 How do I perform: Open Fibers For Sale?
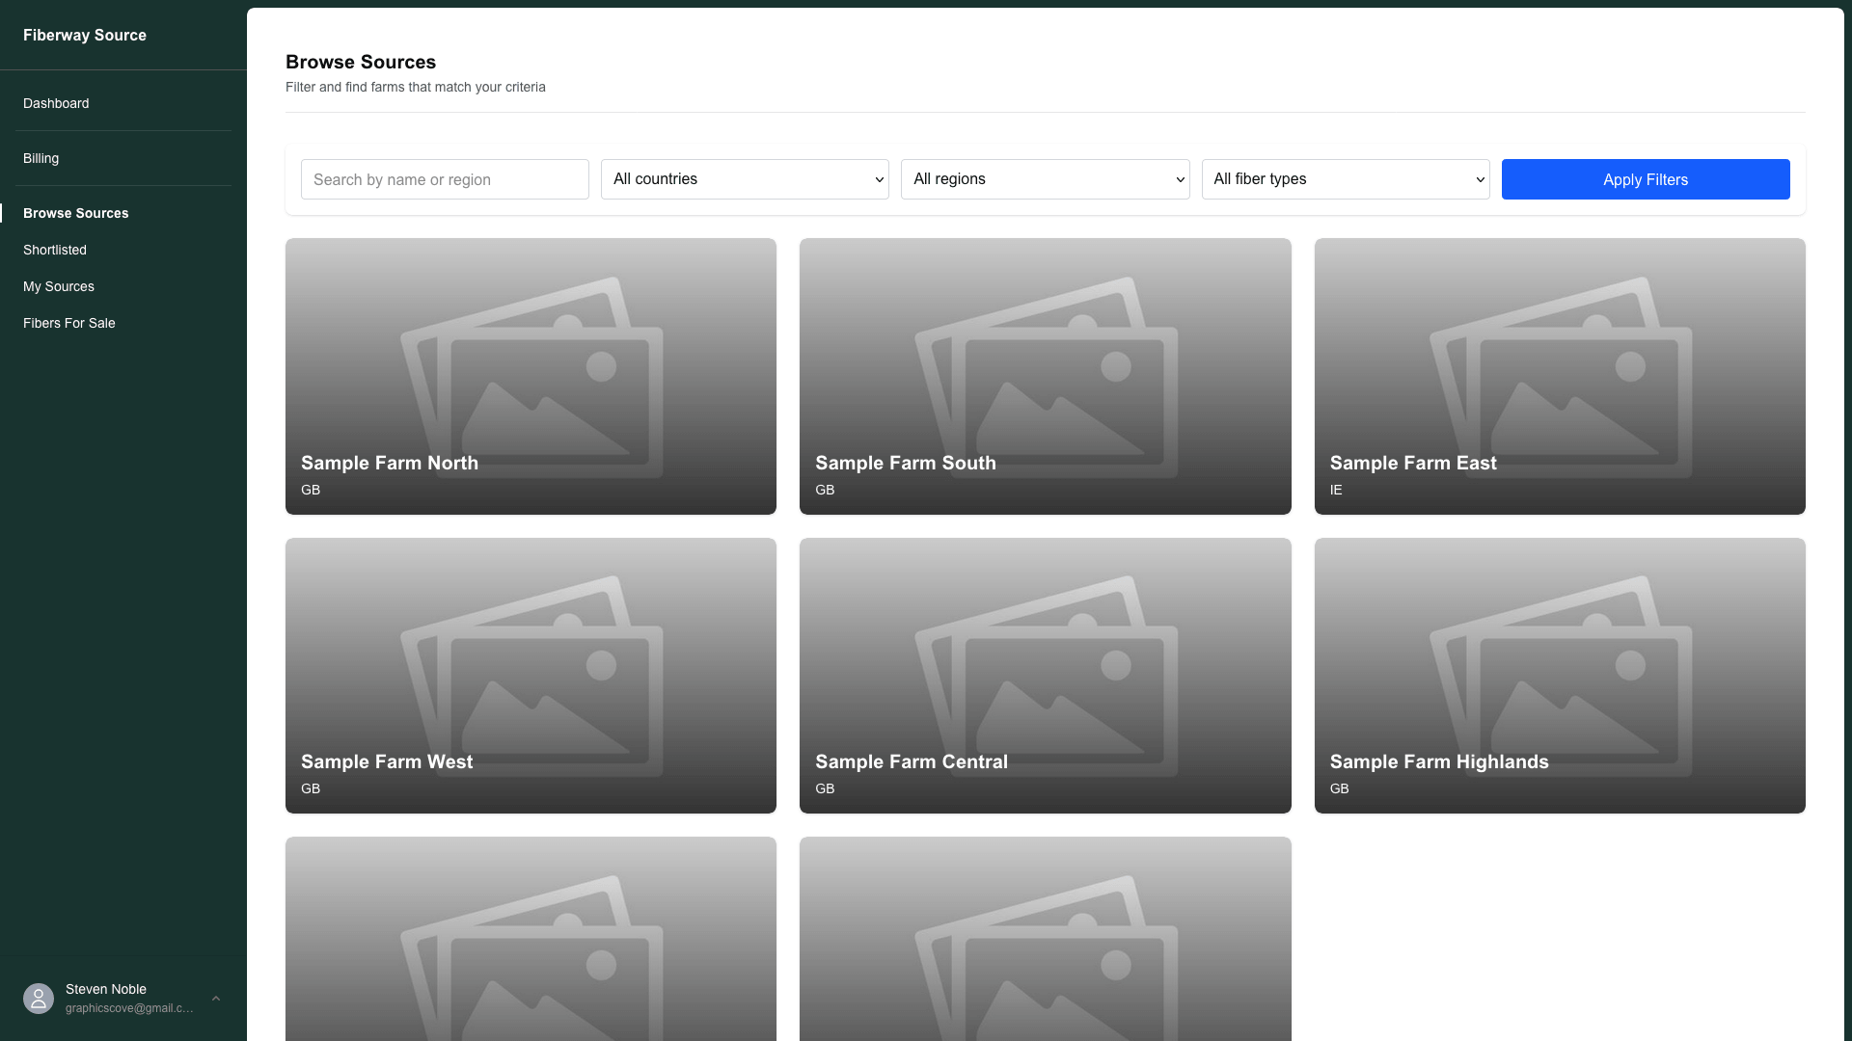pyautogui.click(x=69, y=323)
